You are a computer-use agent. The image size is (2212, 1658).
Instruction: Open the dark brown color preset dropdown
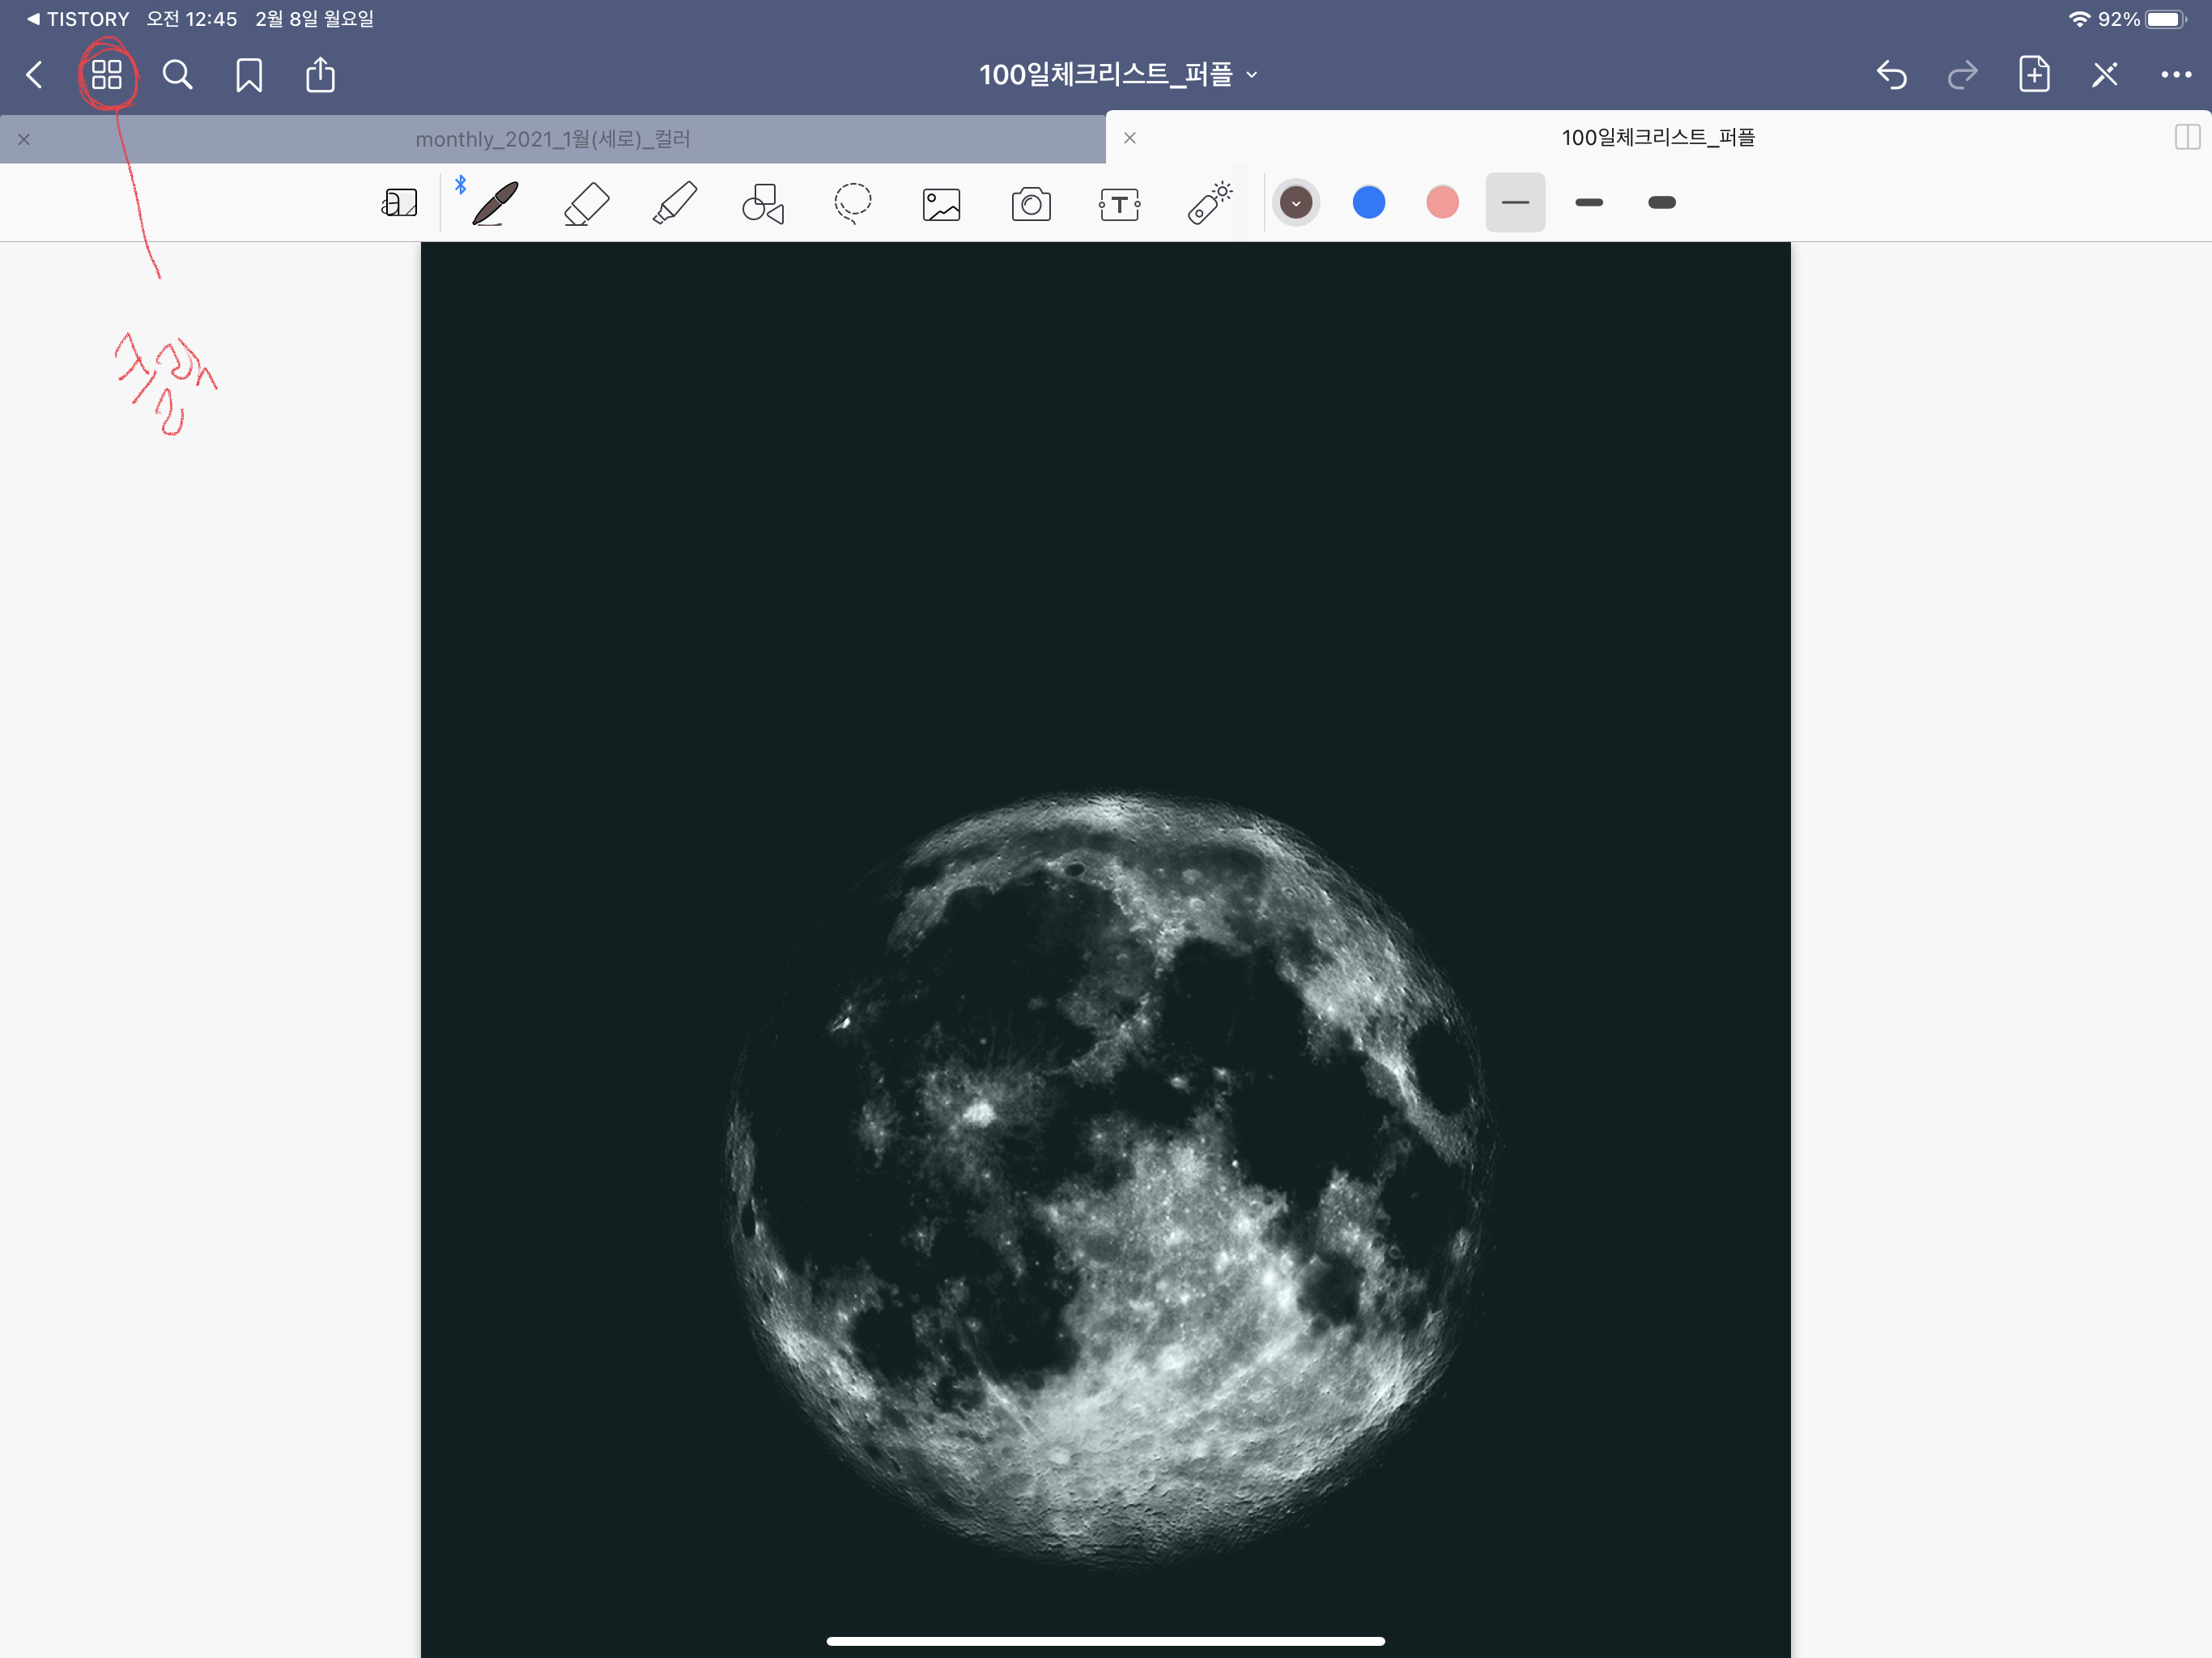(1296, 203)
